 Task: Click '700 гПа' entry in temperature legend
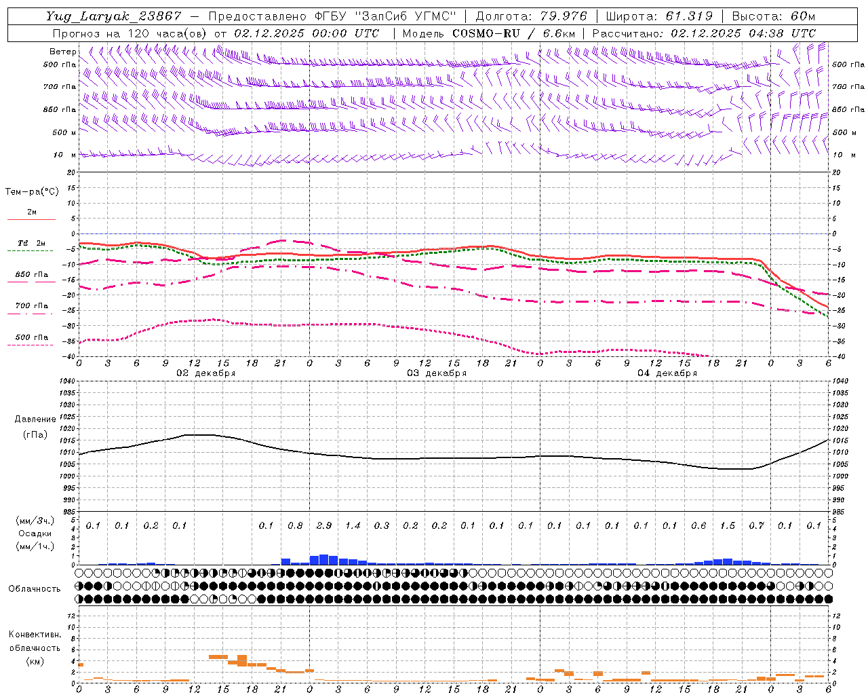[31, 306]
